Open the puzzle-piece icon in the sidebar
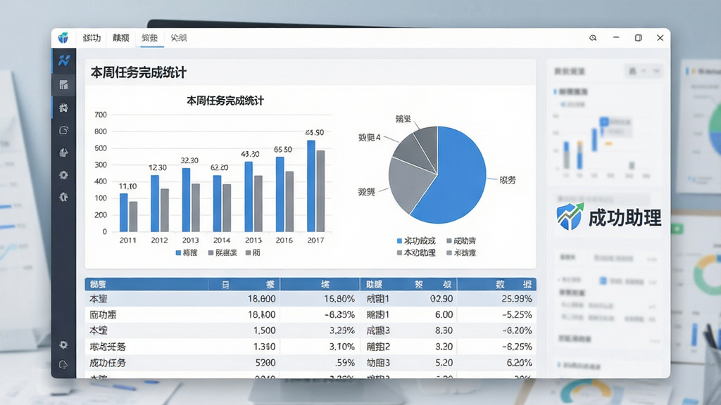 pos(63,108)
